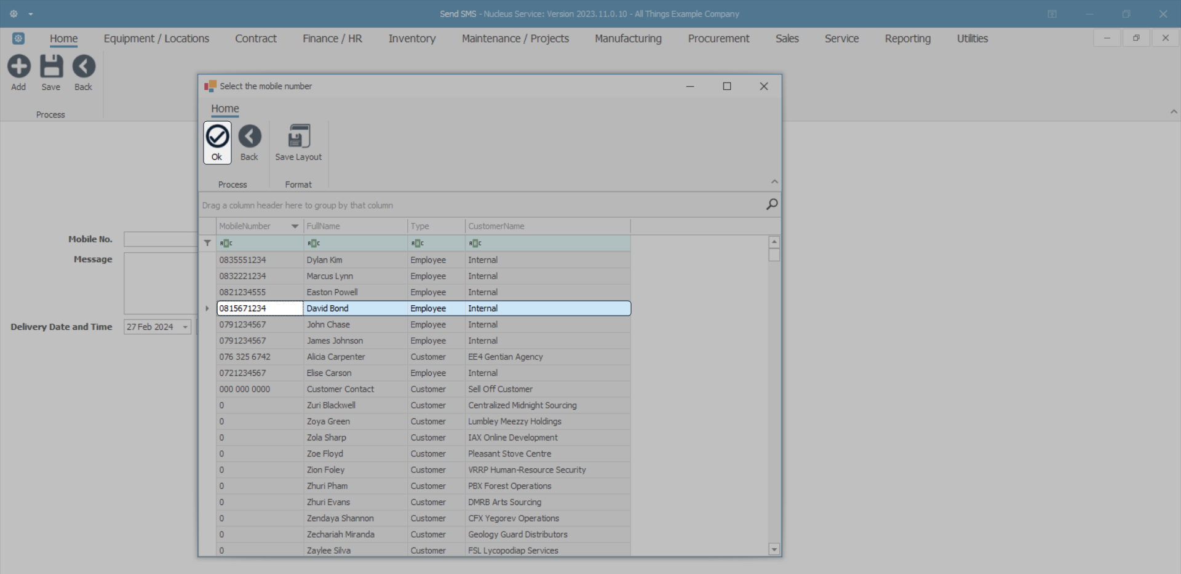1181x574 pixels.
Task: Click the filter funnel icon in grid
Action: 207,243
